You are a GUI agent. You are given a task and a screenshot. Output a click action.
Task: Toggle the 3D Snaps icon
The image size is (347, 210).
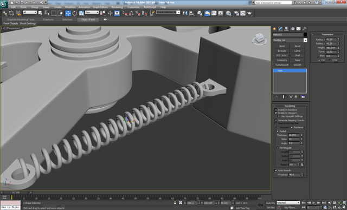click(x=125, y=13)
